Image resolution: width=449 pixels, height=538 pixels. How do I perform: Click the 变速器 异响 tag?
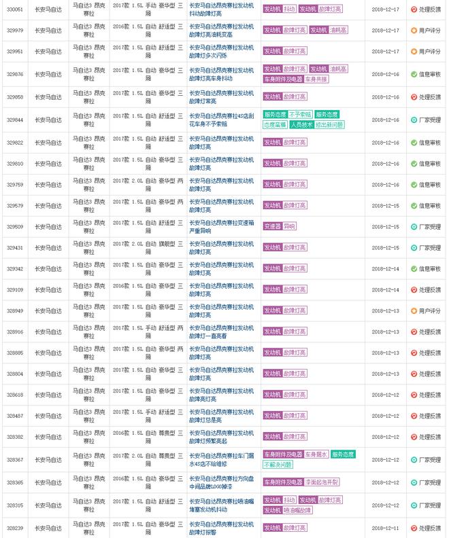pyautogui.click(x=280, y=226)
